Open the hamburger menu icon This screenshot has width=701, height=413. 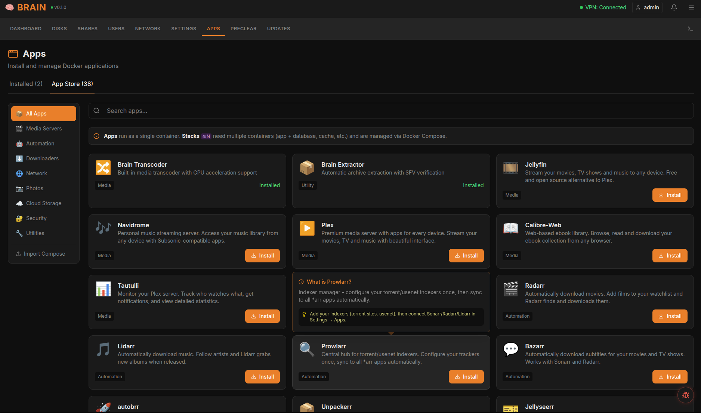point(691,7)
